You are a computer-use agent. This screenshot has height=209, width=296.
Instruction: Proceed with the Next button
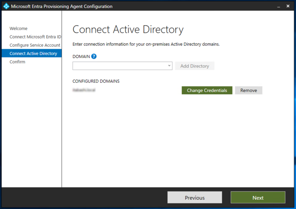pos(258,197)
